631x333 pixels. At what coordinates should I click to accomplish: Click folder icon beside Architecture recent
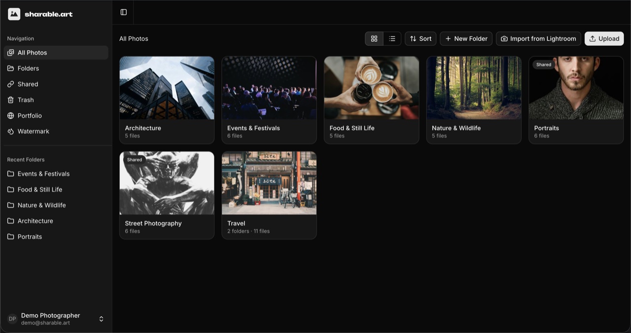pos(11,221)
